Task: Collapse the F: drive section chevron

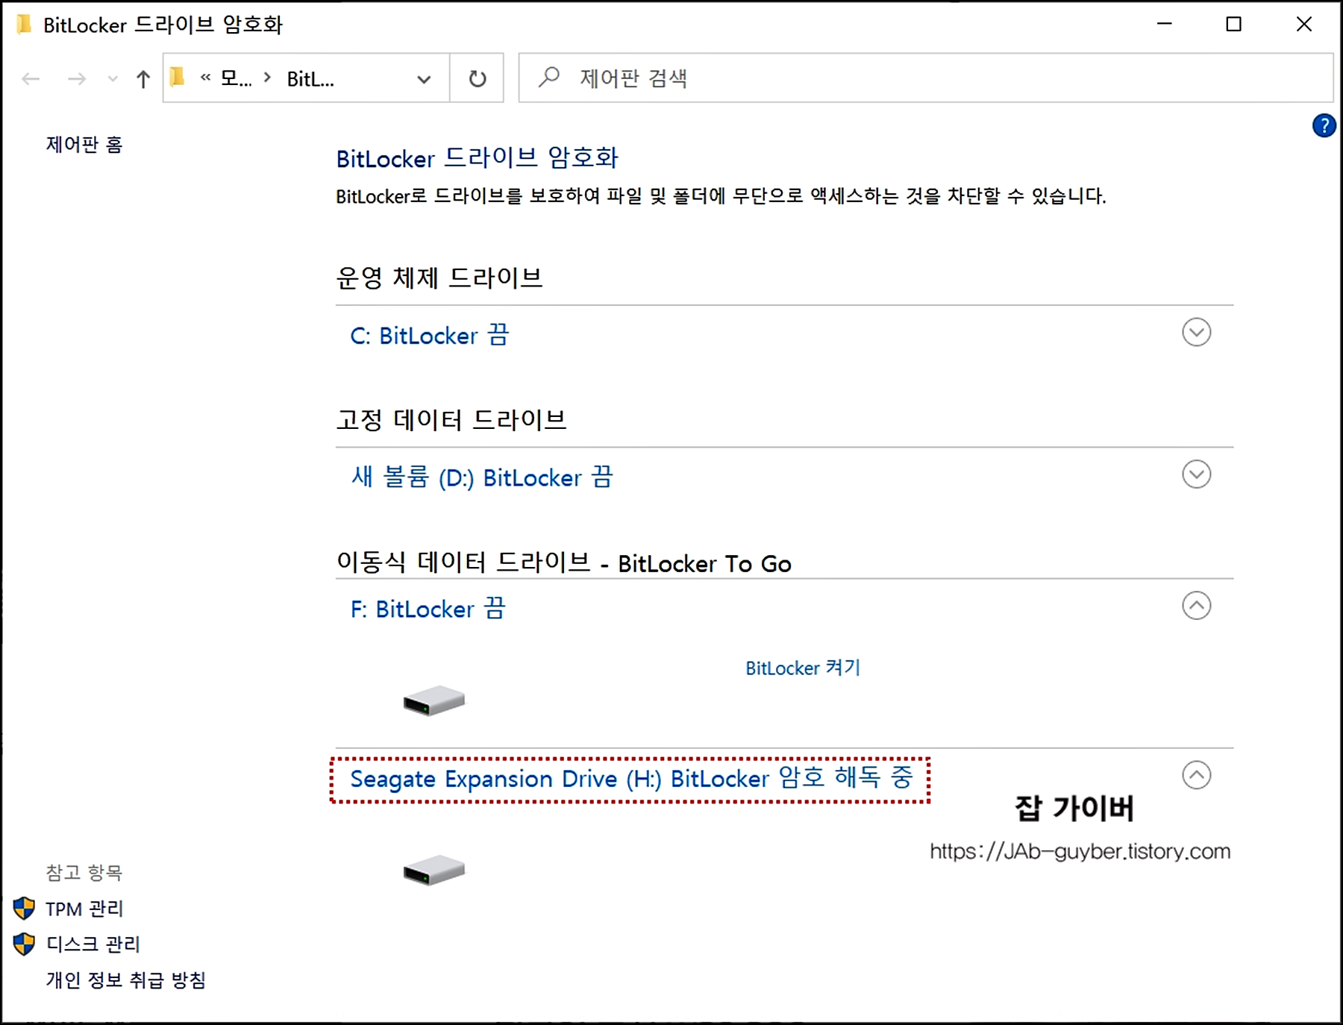Action: click(1196, 605)
